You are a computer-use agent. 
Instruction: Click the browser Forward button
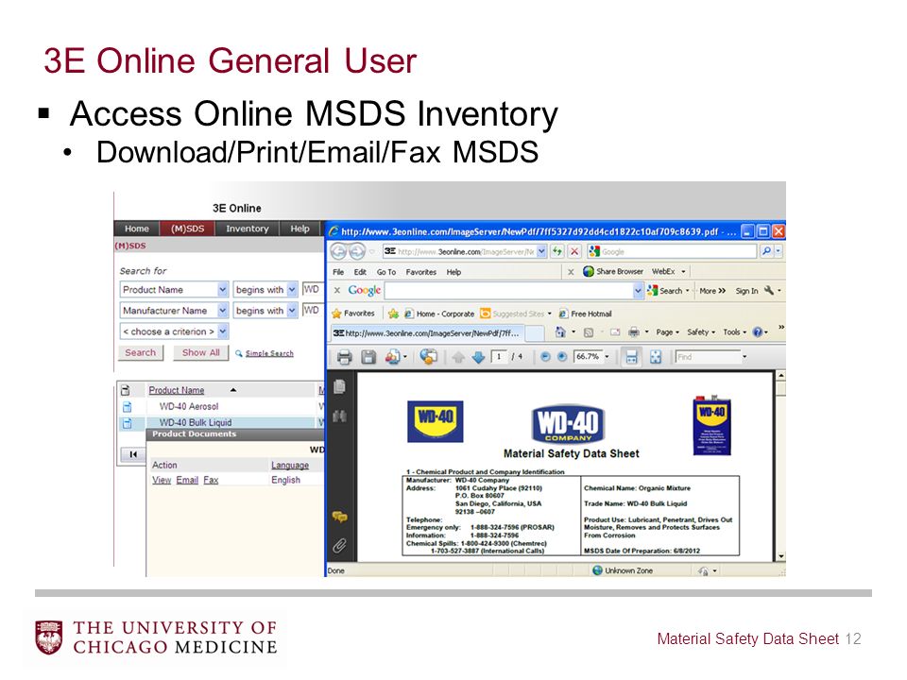click(357, 251)
